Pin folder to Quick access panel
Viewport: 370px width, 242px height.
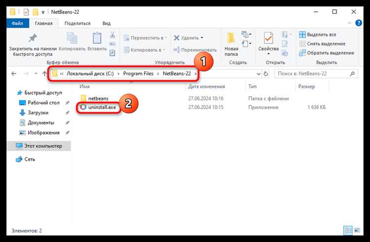[x=33, y=45]
